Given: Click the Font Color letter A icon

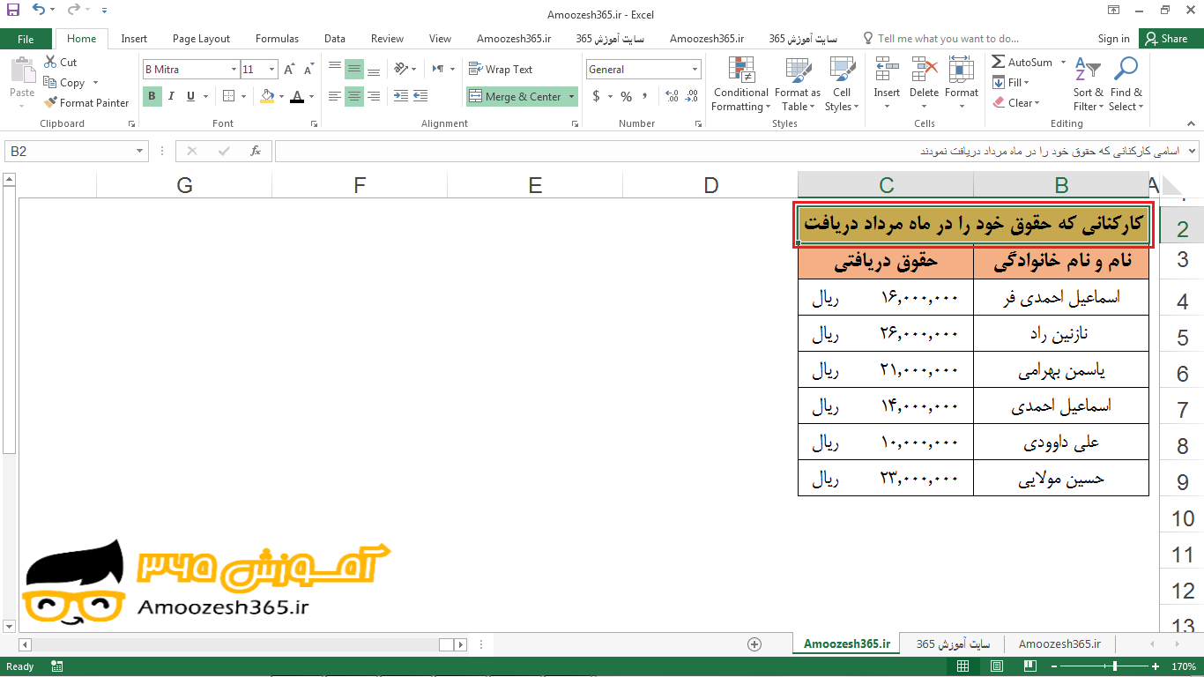Looking at the screenshot, I should coord(297,97).
